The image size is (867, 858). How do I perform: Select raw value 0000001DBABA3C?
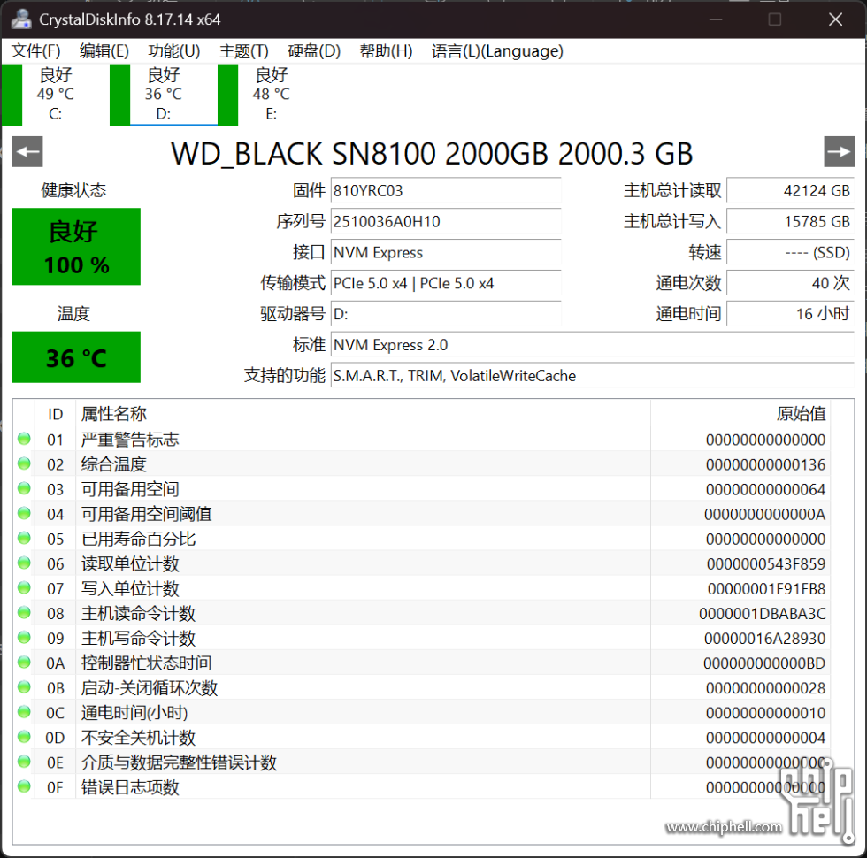(763, 614)
